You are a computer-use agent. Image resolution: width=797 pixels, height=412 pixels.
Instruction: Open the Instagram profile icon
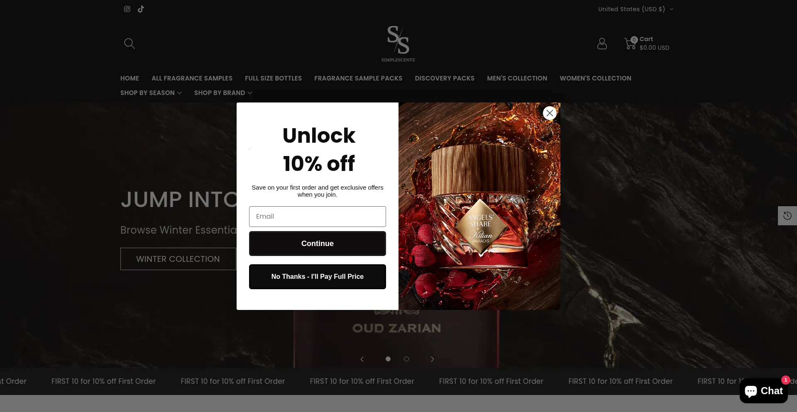point(127,9)
